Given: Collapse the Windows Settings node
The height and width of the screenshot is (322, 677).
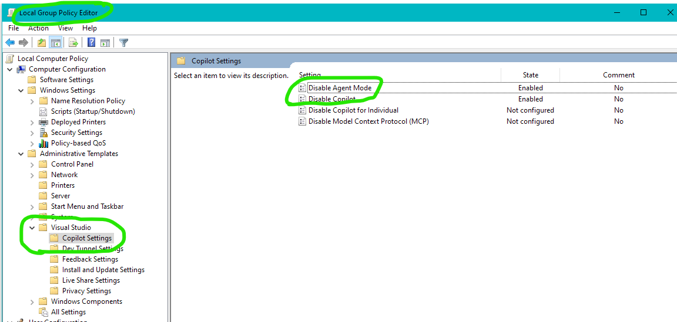Looking at the screenshot, I should 21,90.
